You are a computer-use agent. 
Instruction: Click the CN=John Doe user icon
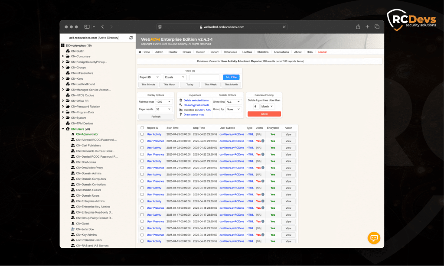click(x=73, y=229)
